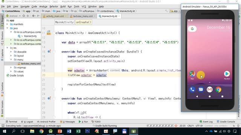Open Messages app in emulator dock
Viewport: 241px width, 135px height.
click(201, 89)
